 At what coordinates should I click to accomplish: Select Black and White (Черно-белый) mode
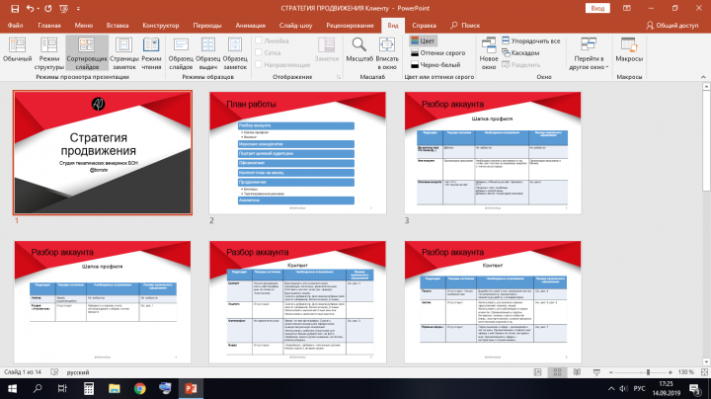pyautogui.click(x=435, y=65)
